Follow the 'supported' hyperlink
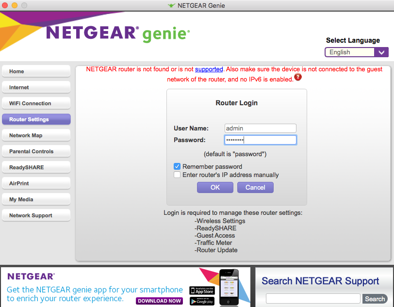The image size is (394, 307). [x=209, y=69]
